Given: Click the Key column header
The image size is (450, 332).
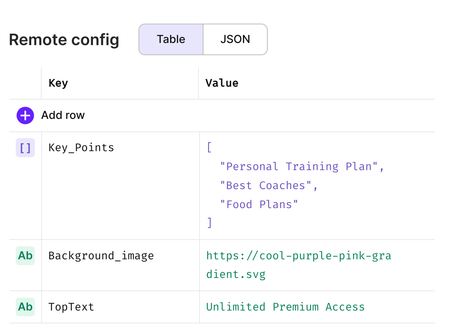Looking at the screenshot, I should pyautogui.click(x=58, y=83).
